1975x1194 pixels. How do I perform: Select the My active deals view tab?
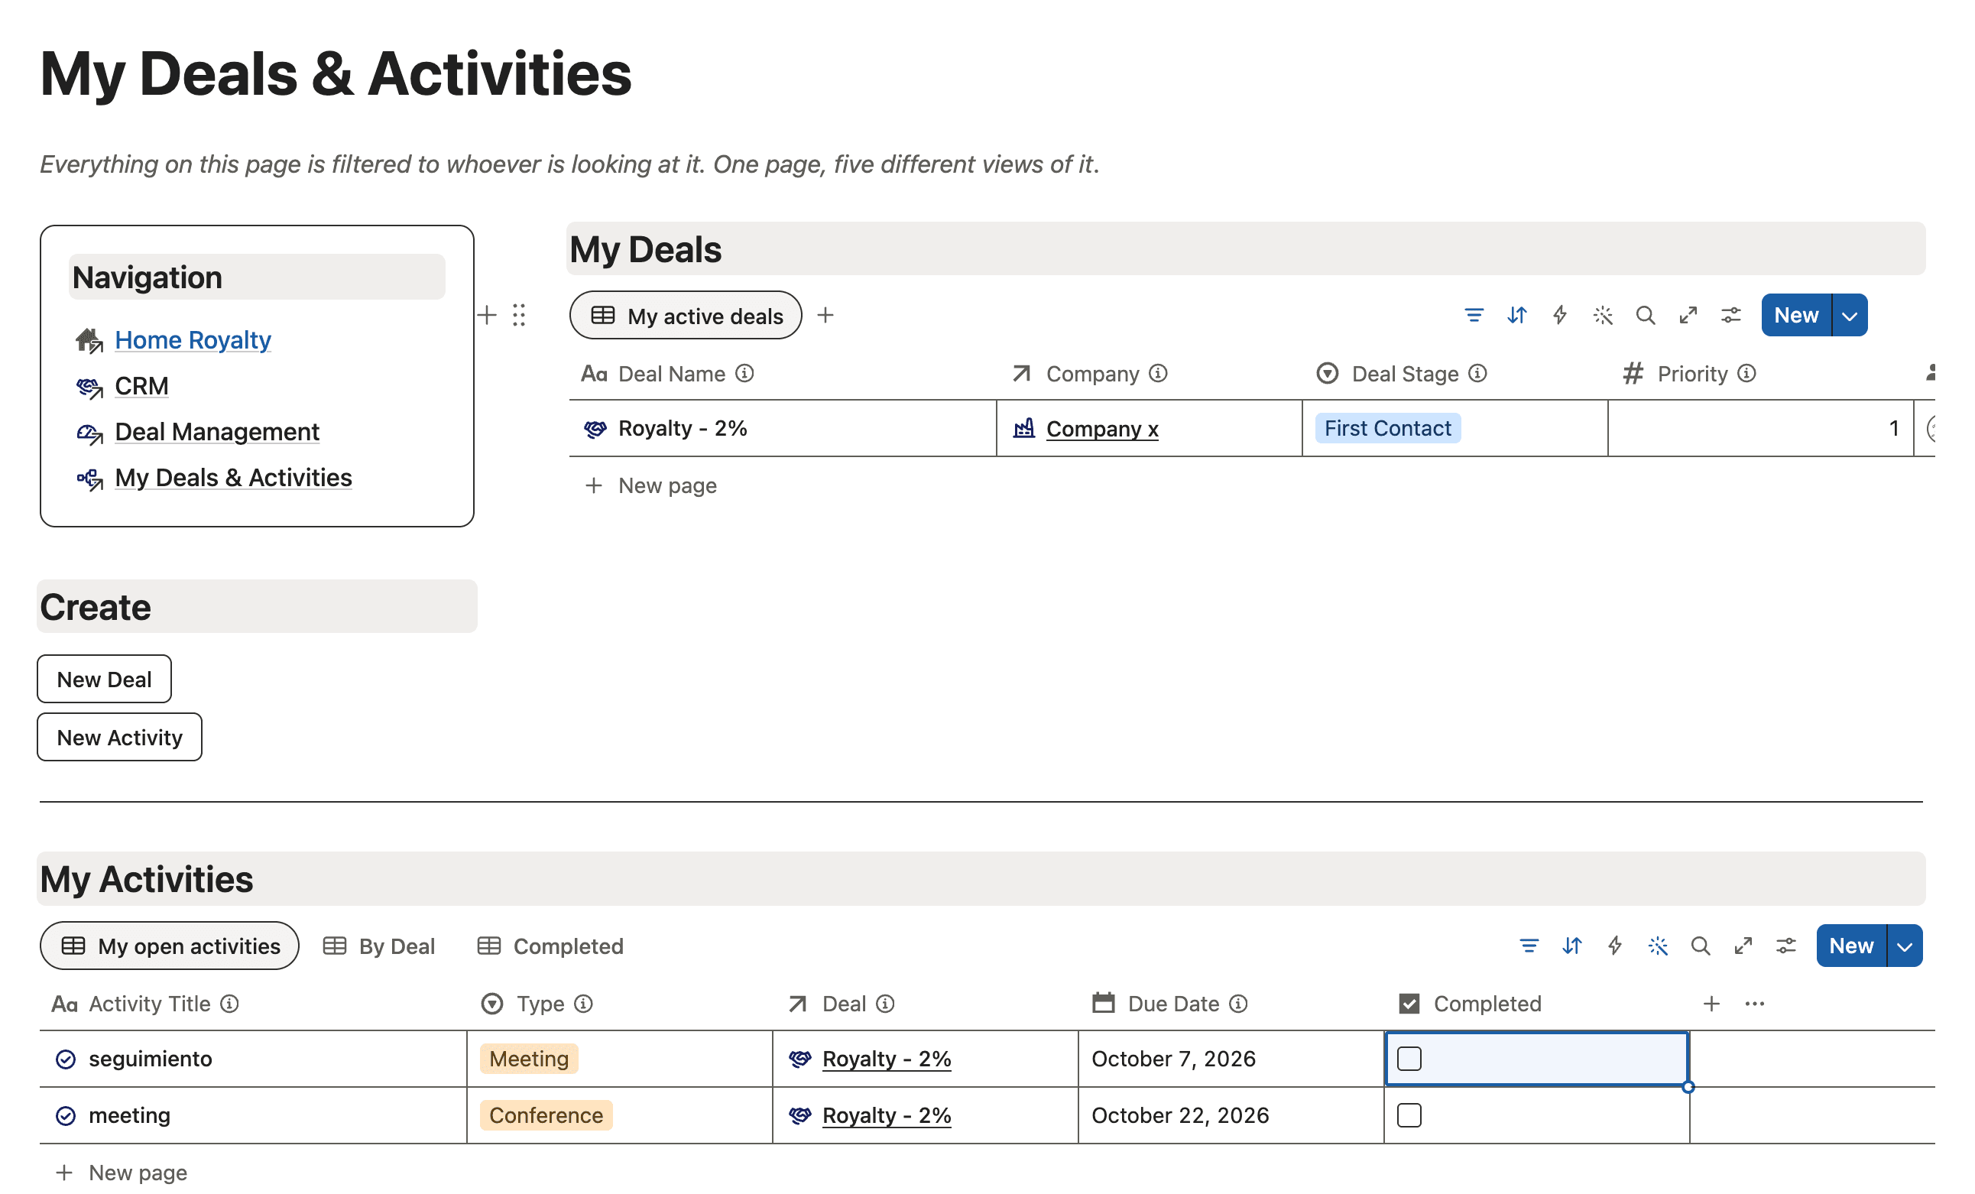[686, 315]
